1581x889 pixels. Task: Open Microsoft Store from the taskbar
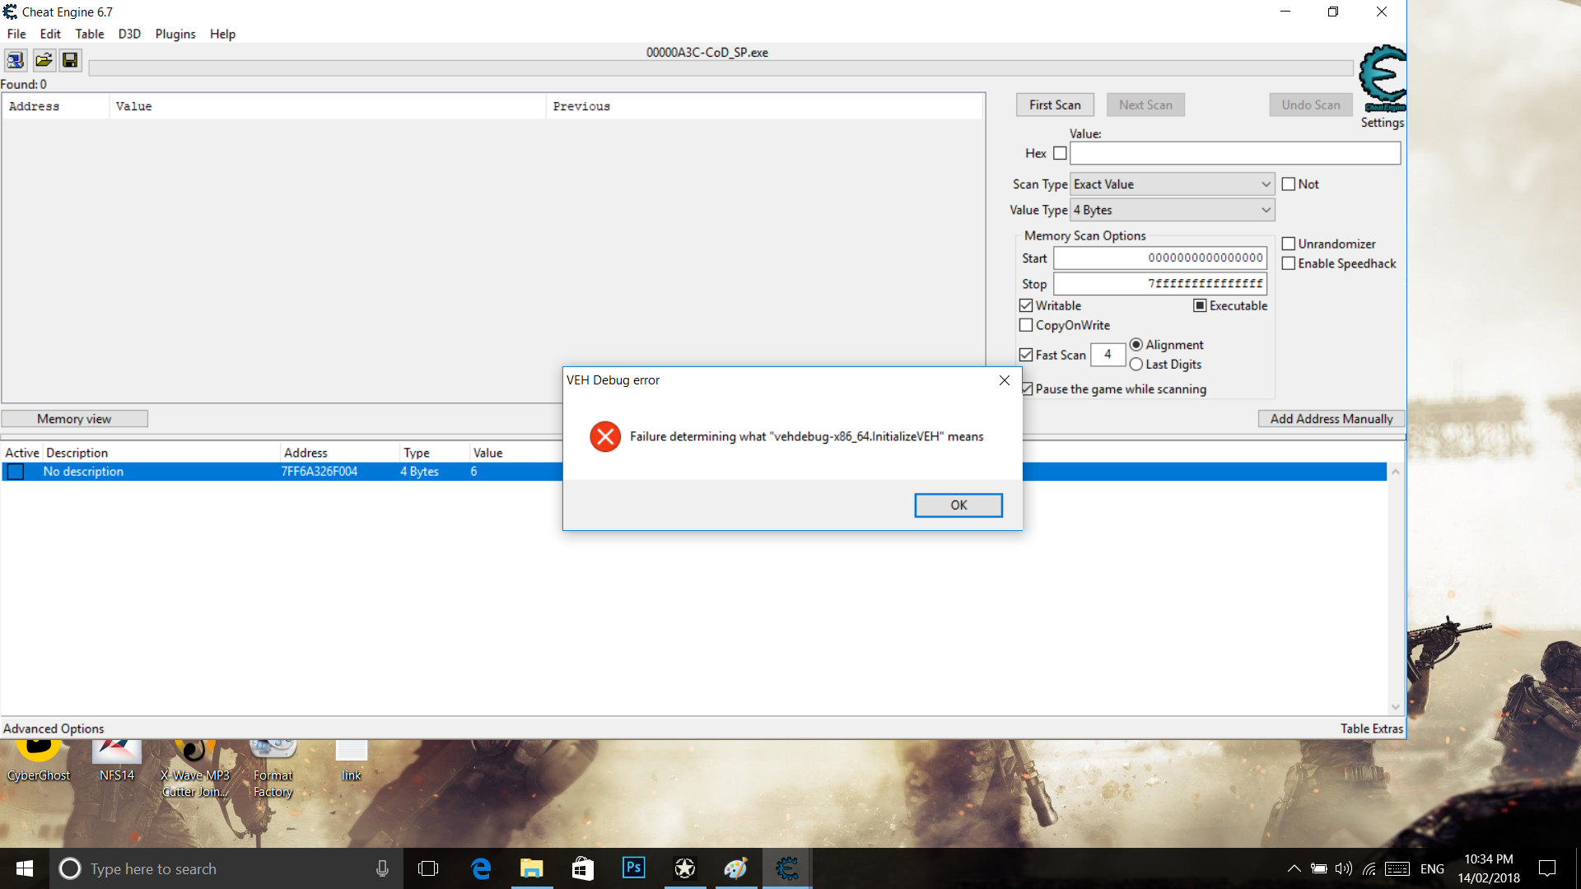click(x=582, y=868)
